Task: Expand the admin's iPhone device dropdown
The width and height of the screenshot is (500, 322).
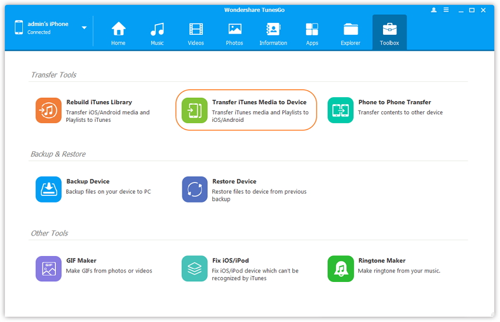Action: pos(84,28)
